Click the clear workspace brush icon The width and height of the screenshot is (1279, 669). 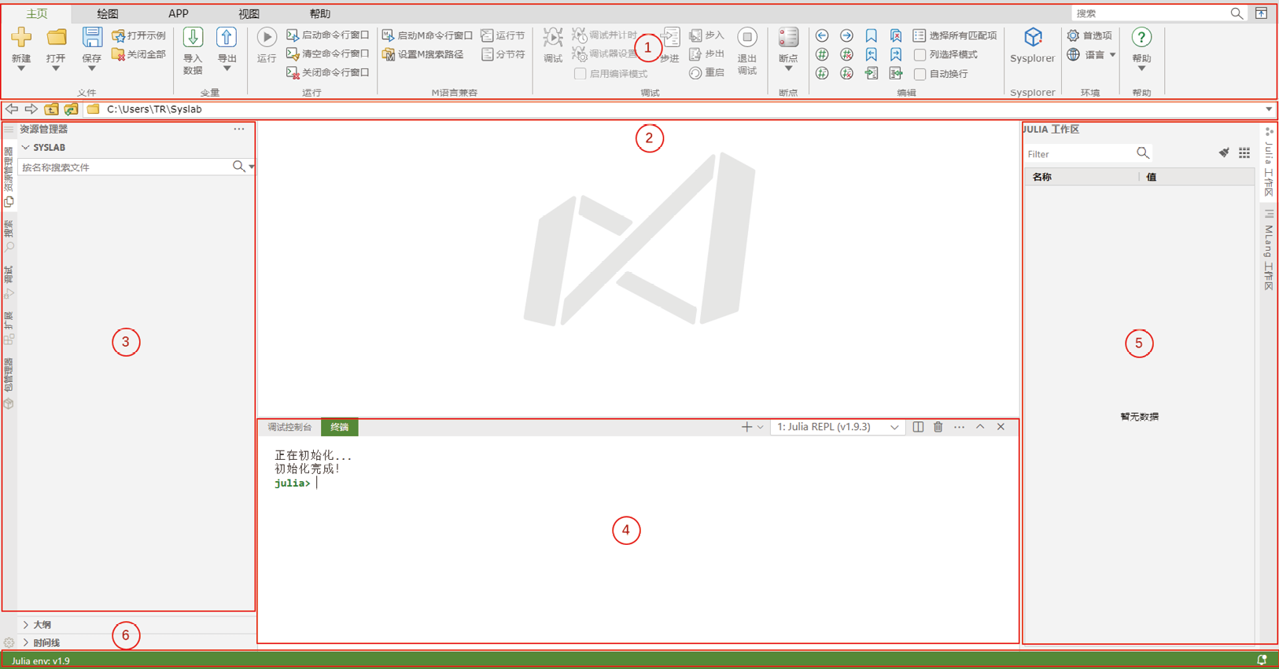tap(1224, 153)
